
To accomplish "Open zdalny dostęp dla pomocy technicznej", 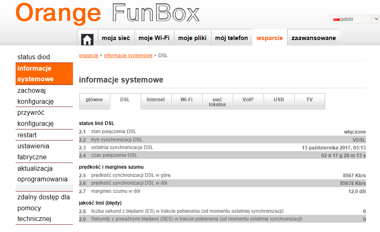I will pyautogui.click(x=44, y=208).
